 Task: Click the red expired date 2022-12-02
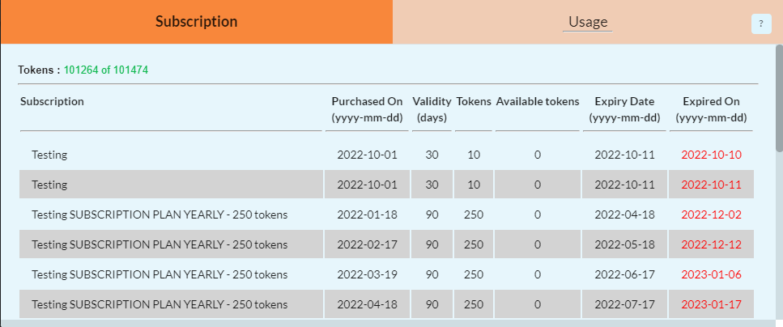tap(711, 214)
